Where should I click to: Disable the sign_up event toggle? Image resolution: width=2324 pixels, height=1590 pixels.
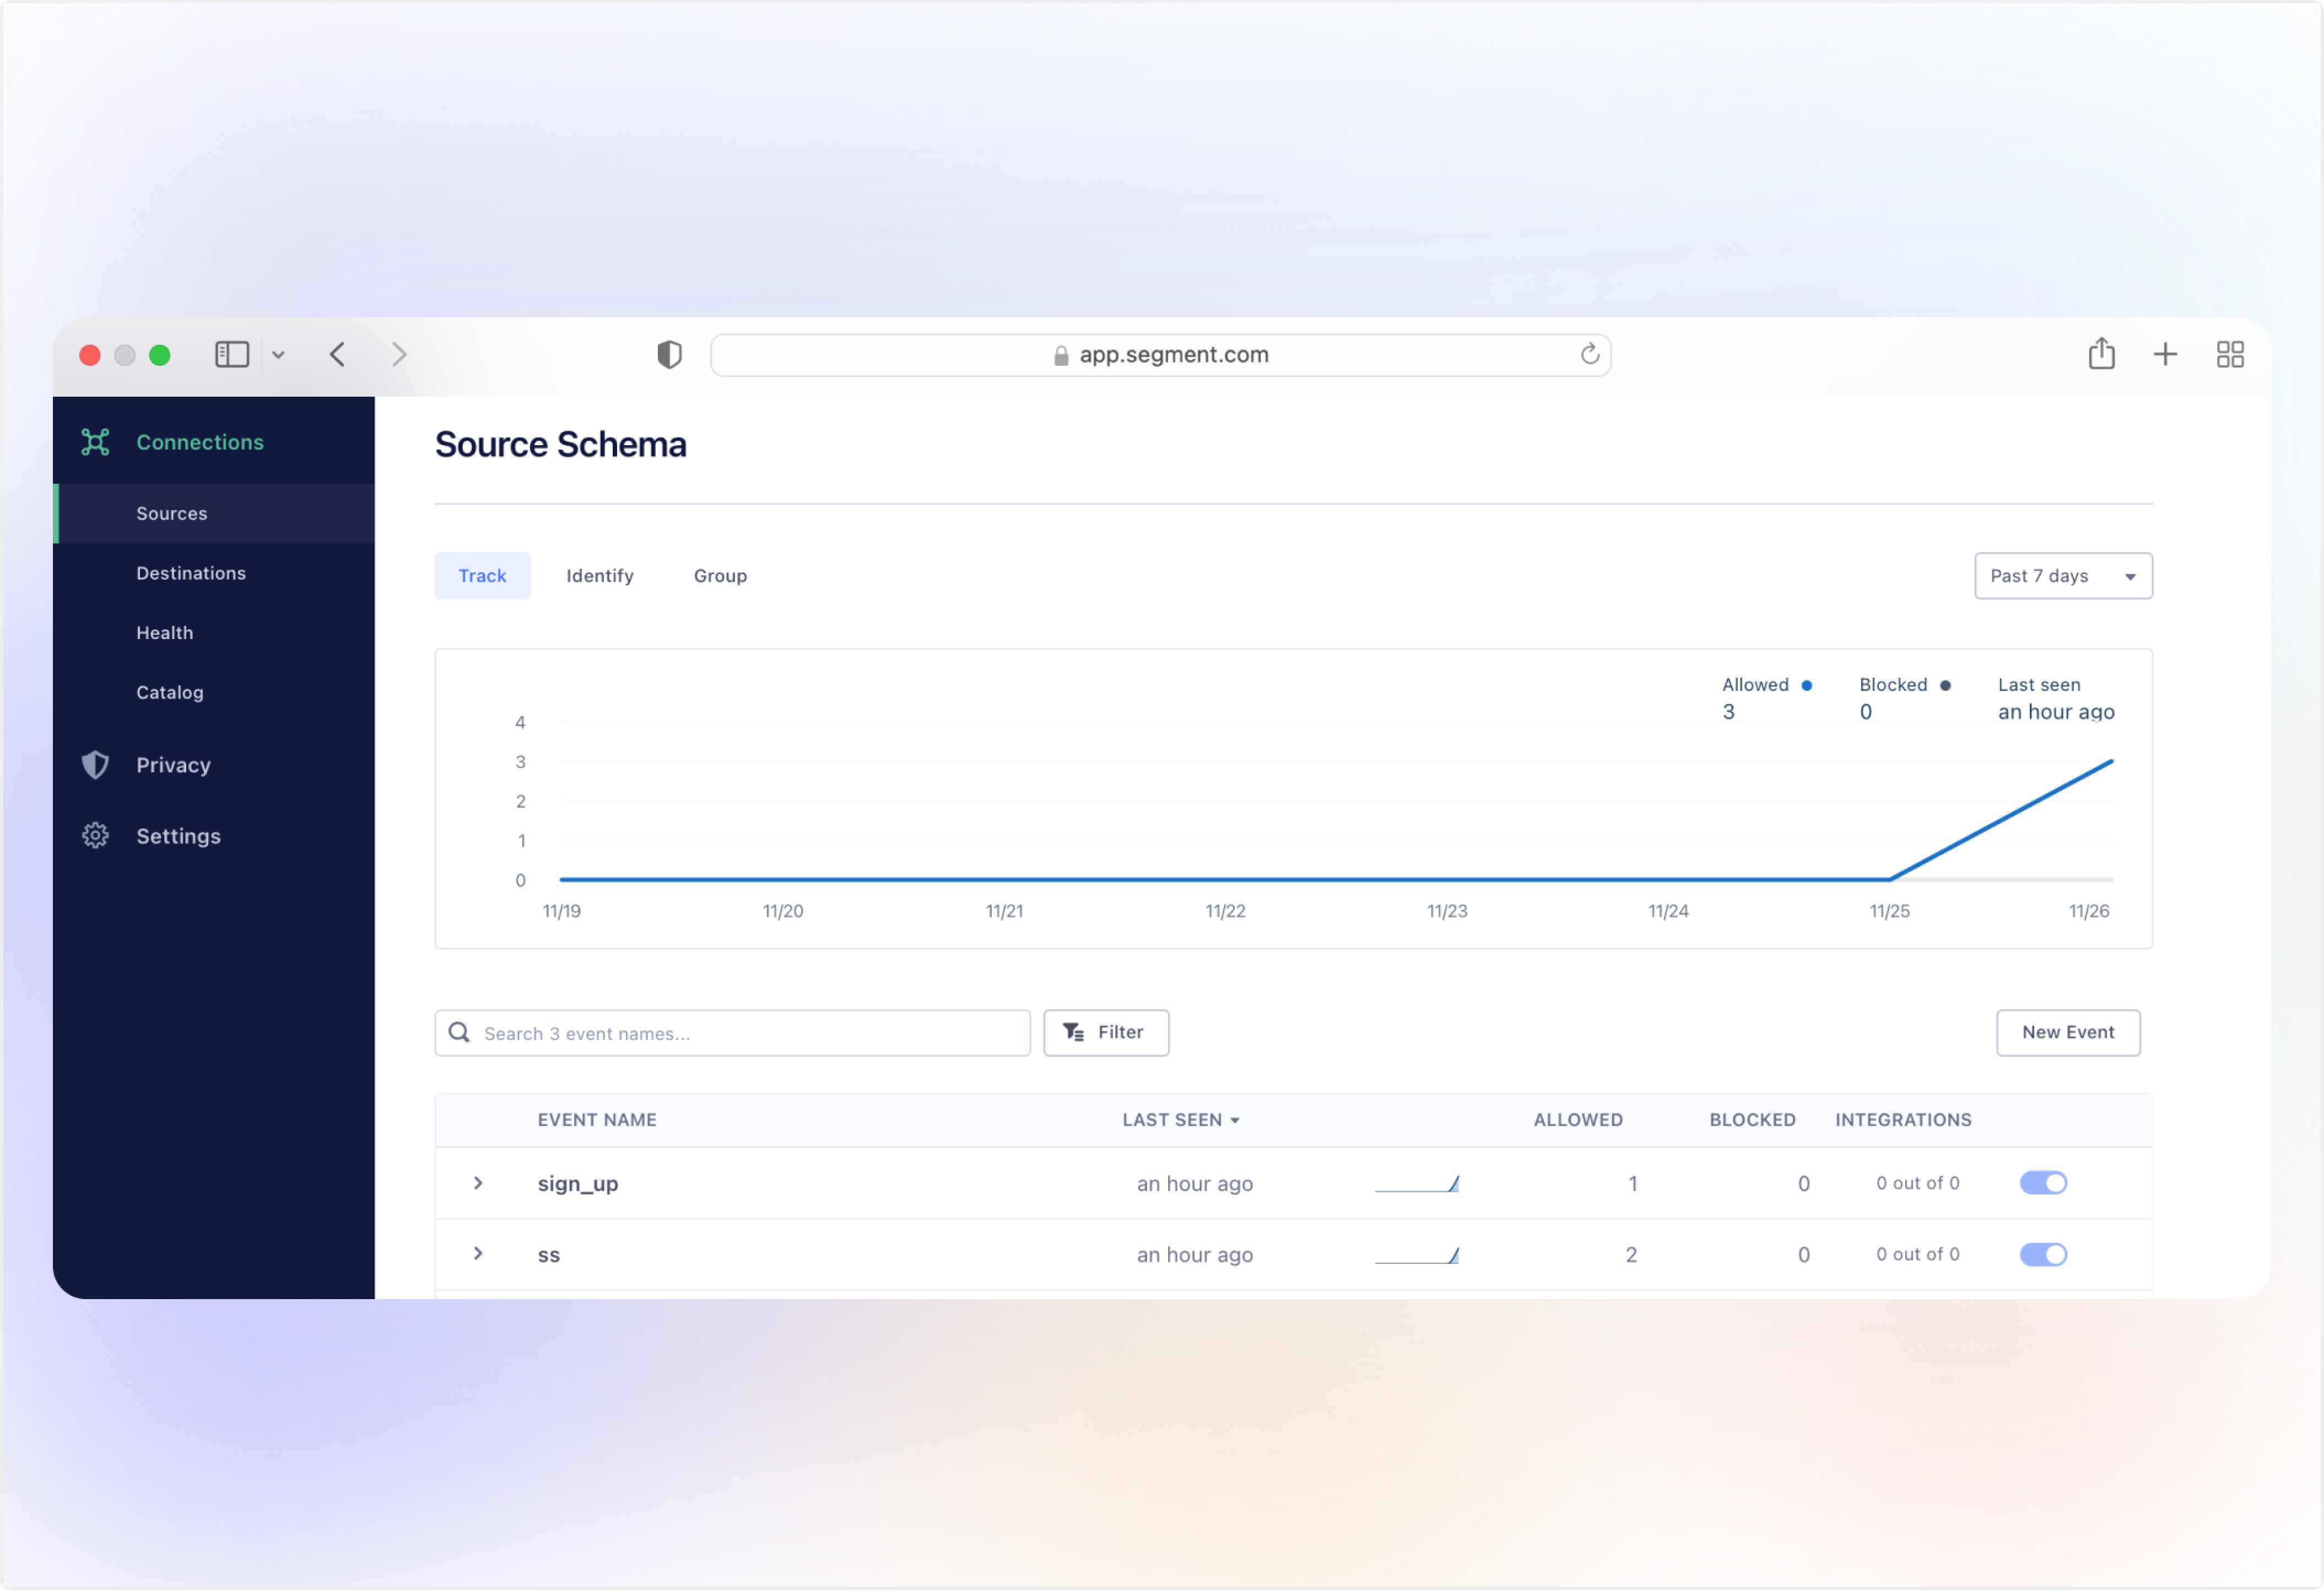[2042, 1183]
